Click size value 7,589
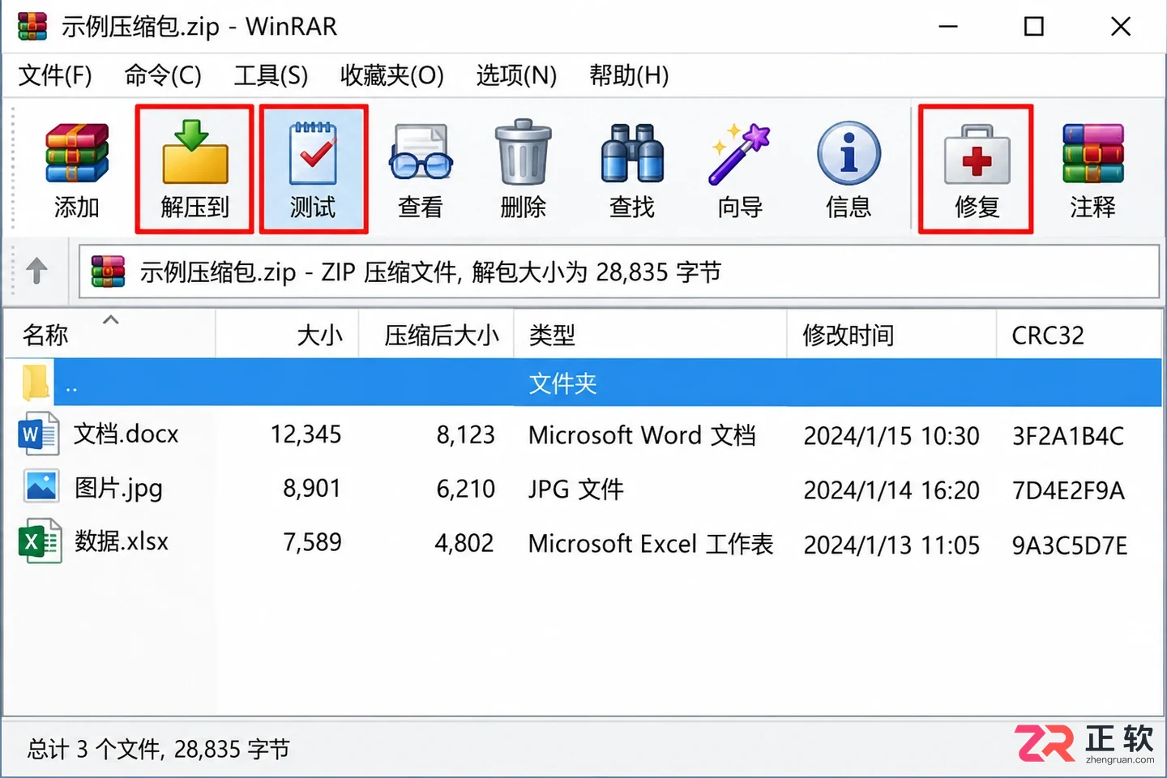The height and width of the screenshot is (778, 1167). click(x=312, y=541)
